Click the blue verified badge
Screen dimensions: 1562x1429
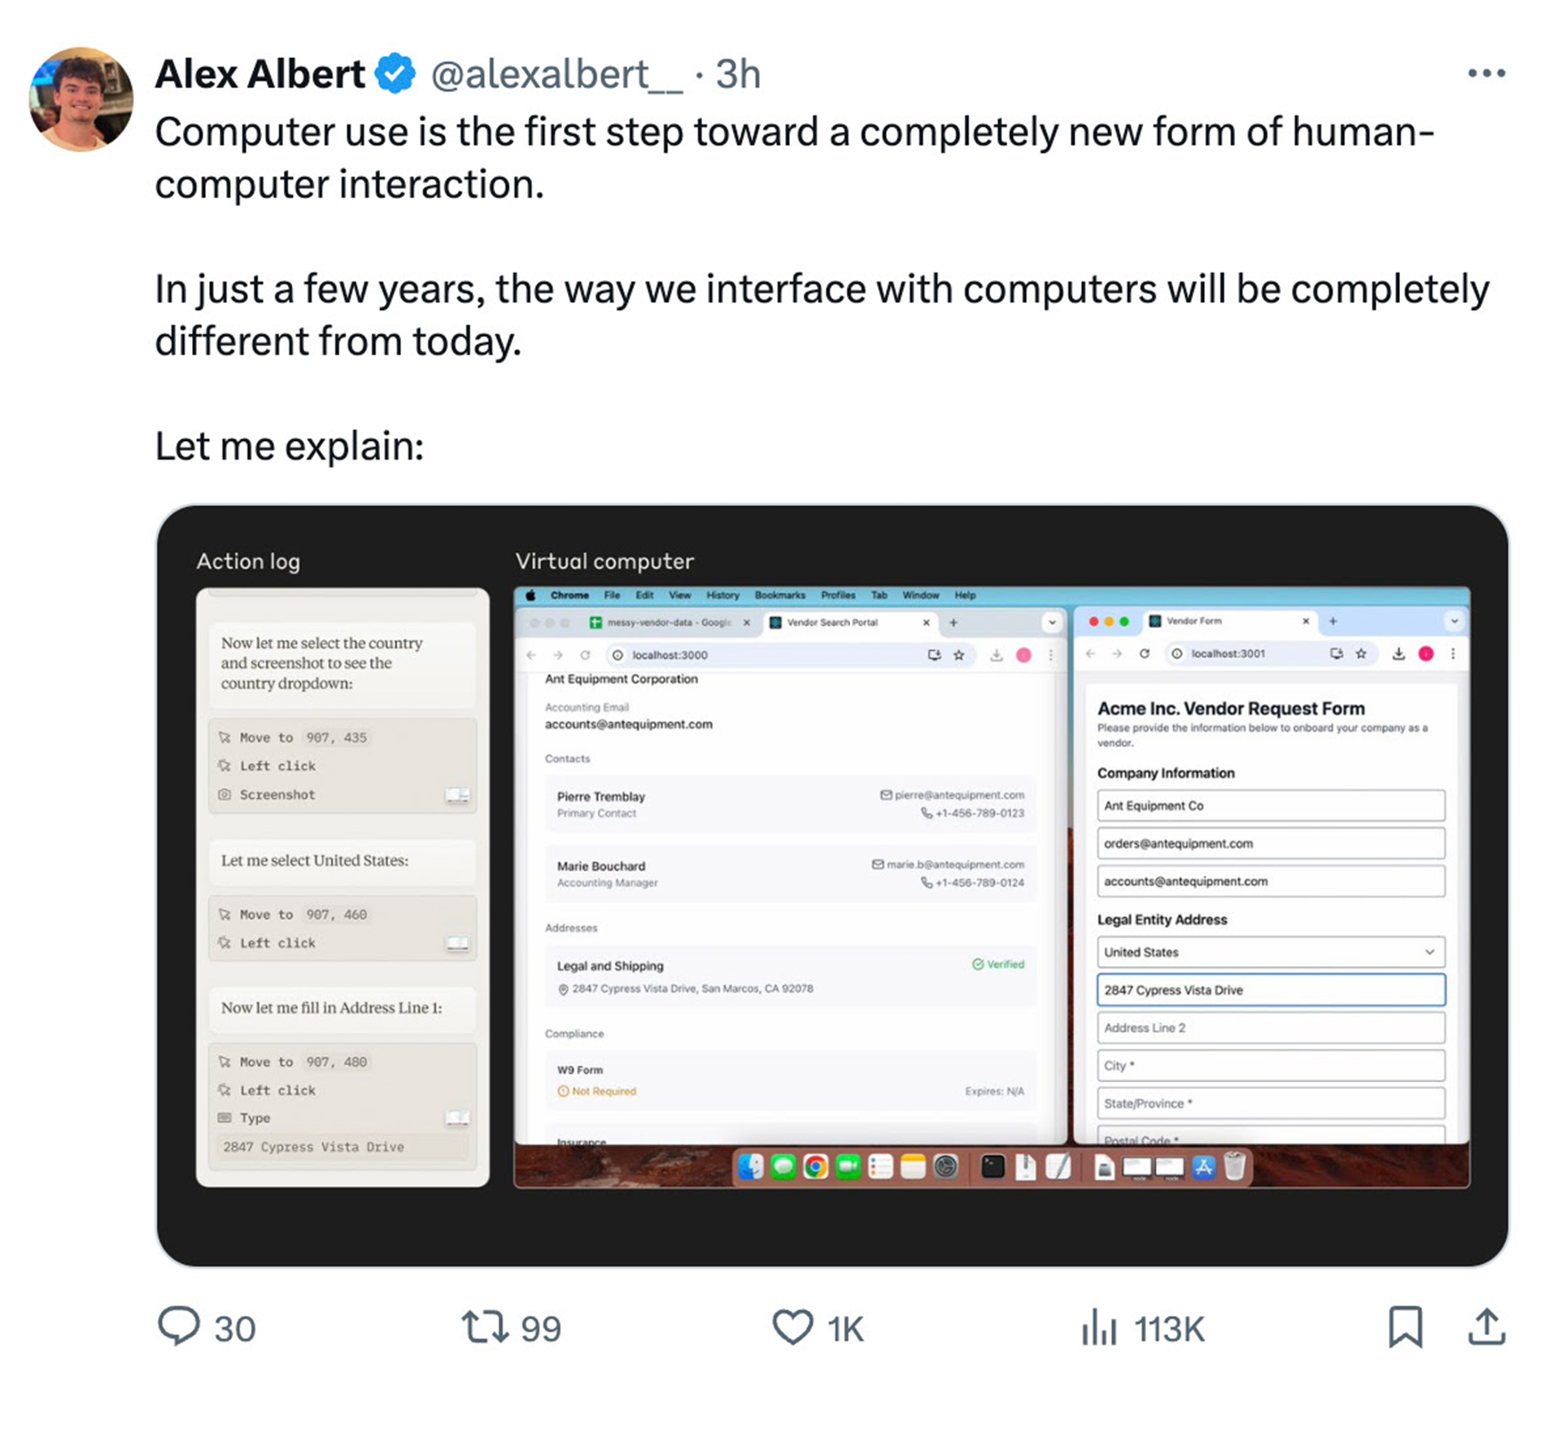pos(395,74)
